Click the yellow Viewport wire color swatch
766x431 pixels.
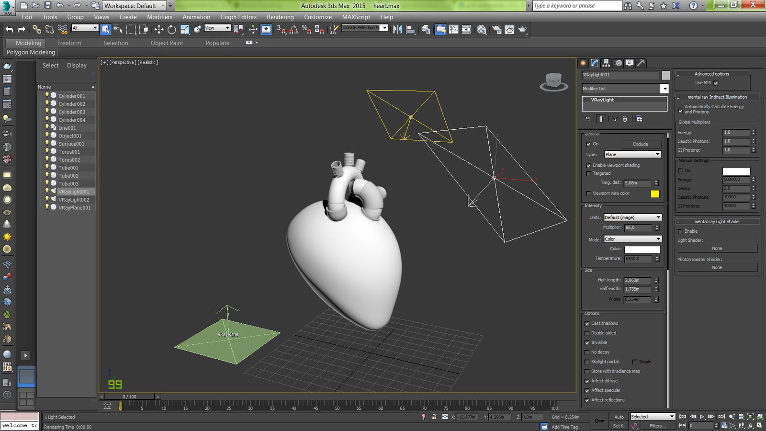(x=654, y=194)
